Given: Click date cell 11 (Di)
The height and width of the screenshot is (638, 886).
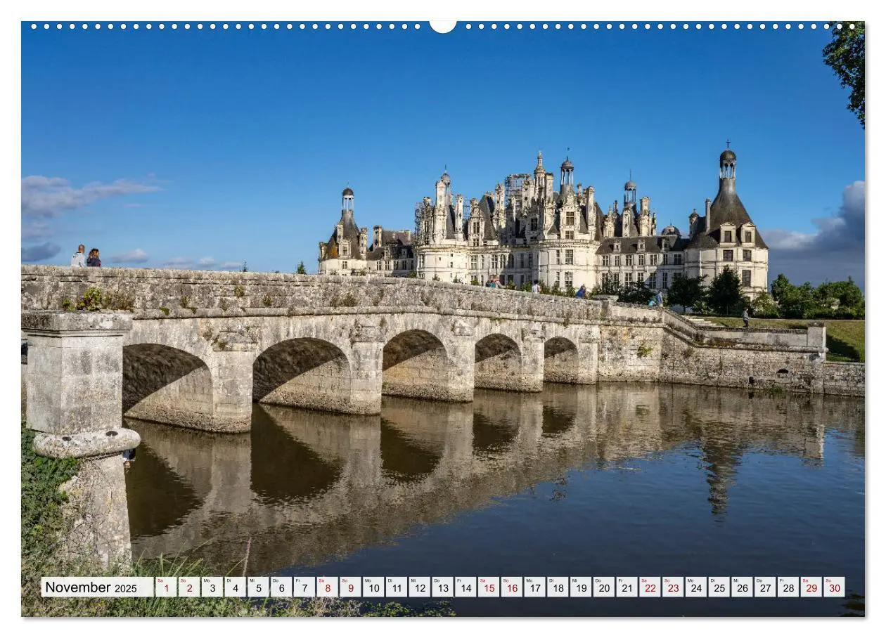Looking at the screenshot, I should pos(396,587).
